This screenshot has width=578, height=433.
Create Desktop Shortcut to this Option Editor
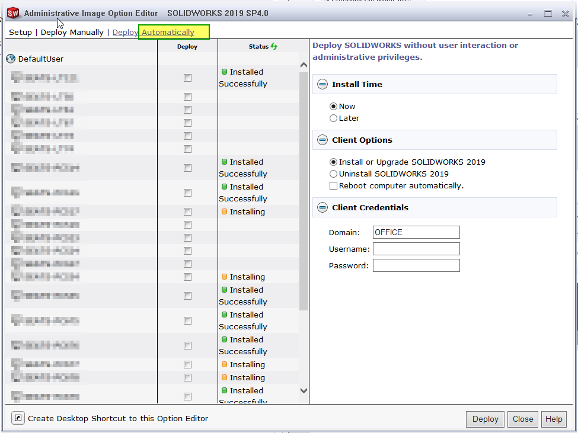[x=118, y=418]
